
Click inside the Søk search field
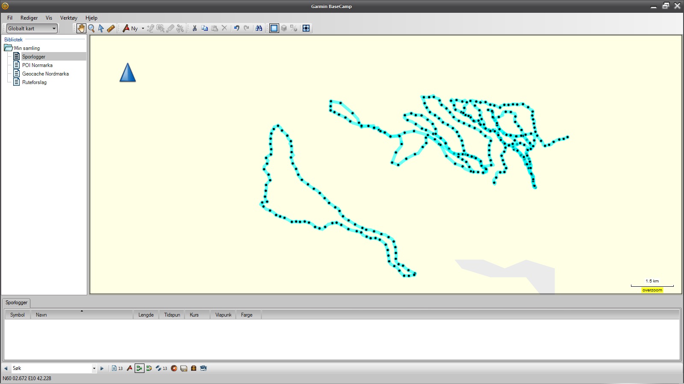point(51,368)
